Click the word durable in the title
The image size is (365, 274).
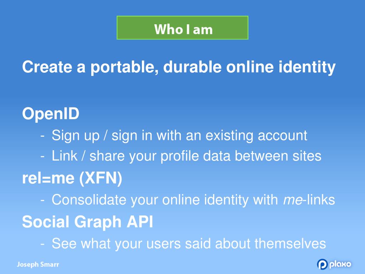click(x=192, y=67)
